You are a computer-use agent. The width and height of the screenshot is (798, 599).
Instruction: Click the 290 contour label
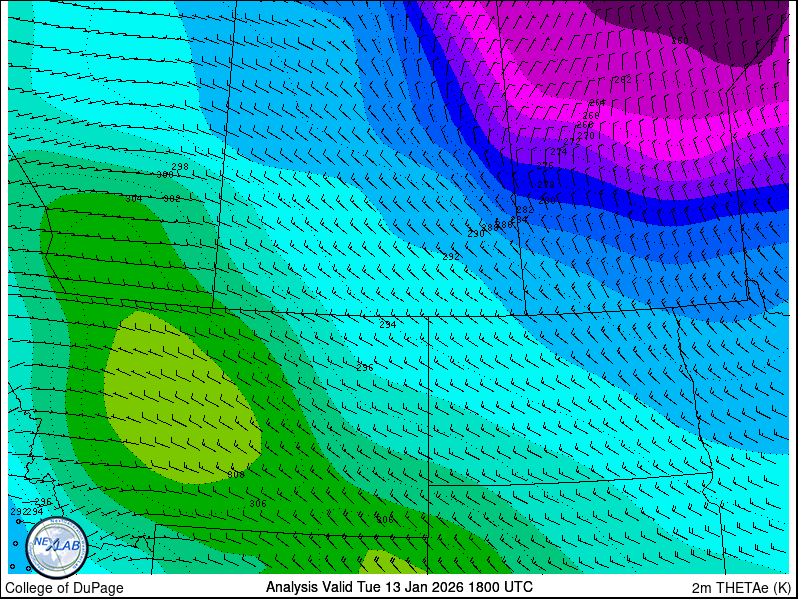coord(476,233)
